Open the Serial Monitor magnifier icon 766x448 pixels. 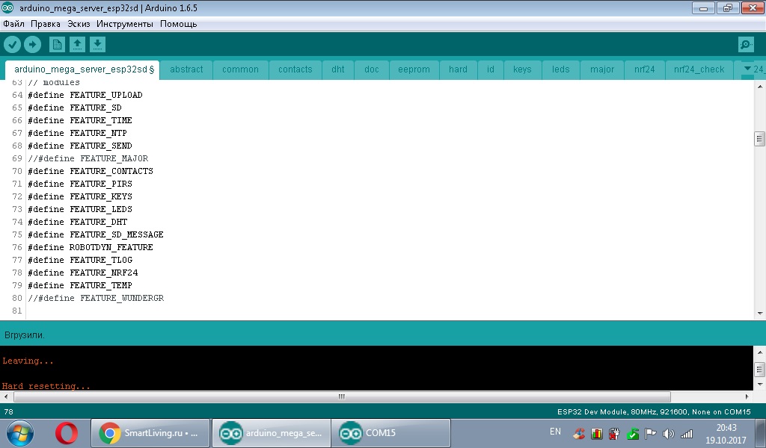coord(746,45)
